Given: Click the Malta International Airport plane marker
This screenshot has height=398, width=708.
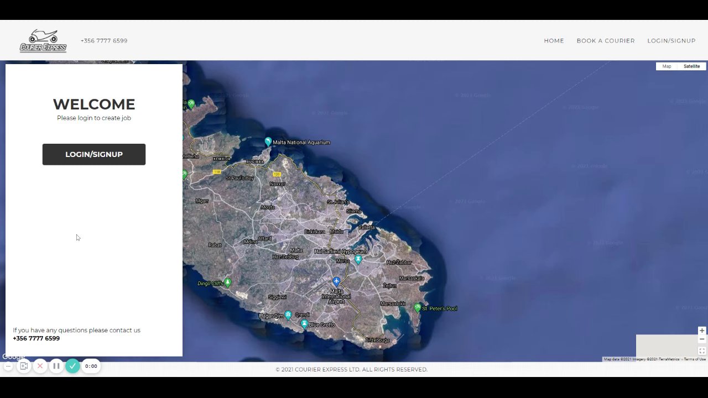Looking at the screenshot, I should click(x=336, y=282).
